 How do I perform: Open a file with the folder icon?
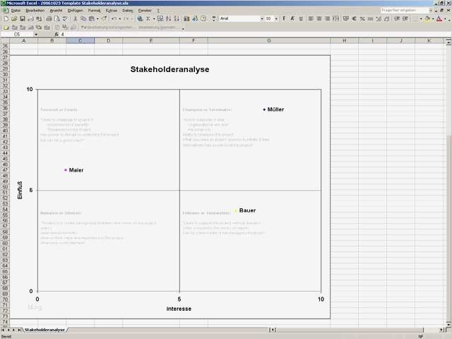(x=14, y=19)
